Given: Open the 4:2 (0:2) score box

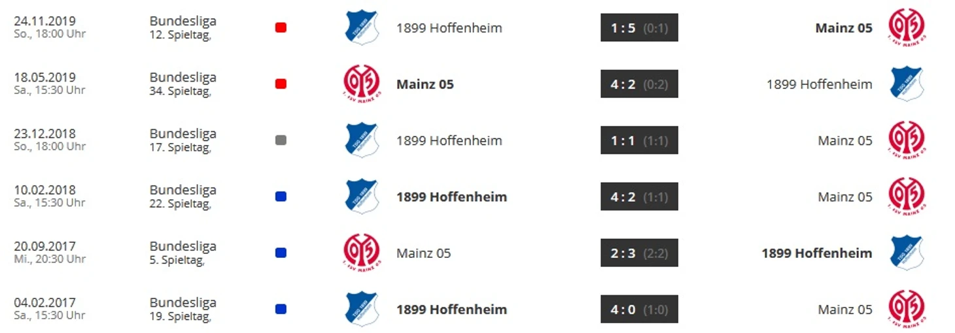Looking at the screenshot, I should [x=639, y=84].
